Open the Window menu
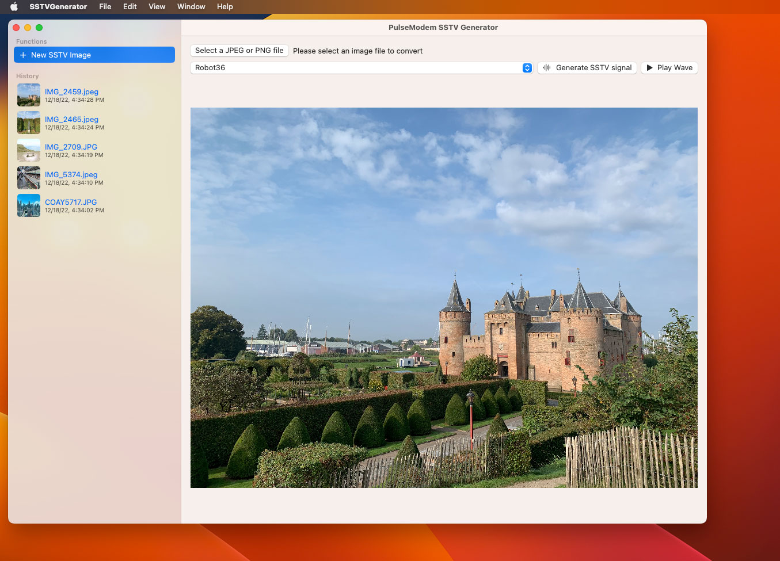780x561 pixels. [191, 6]
